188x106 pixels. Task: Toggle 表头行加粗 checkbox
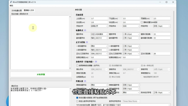[110, 77]
